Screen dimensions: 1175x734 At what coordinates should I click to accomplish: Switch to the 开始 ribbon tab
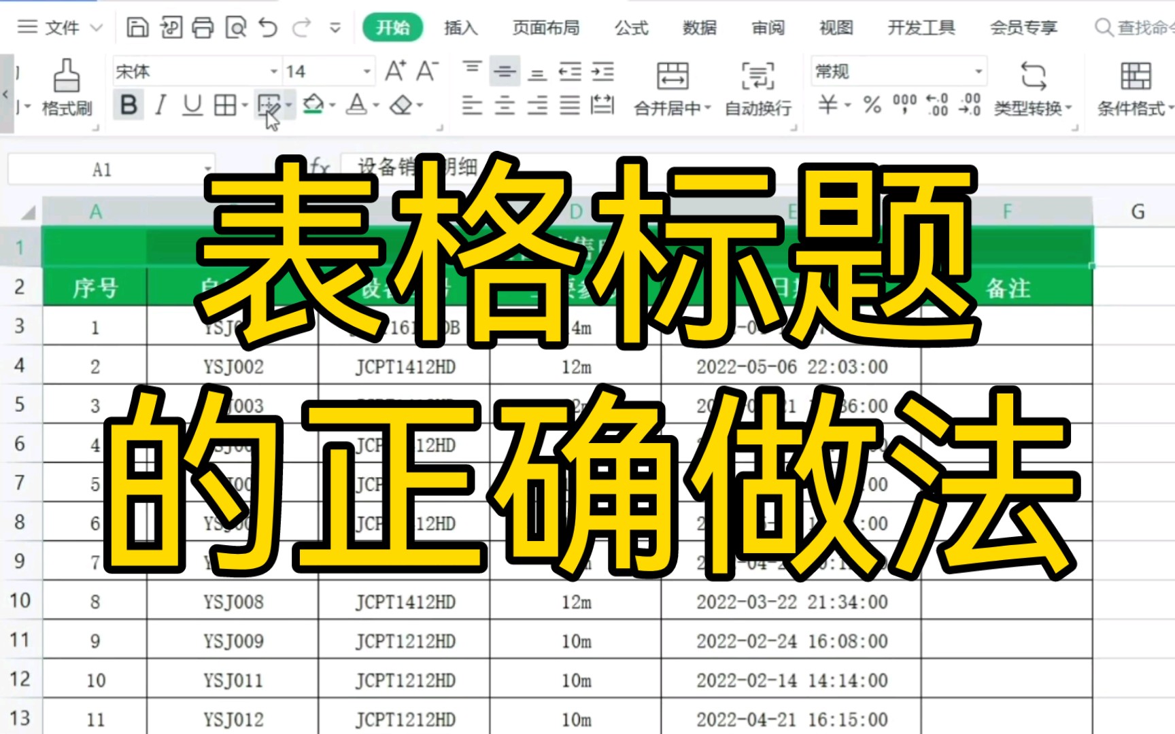coord(392,28)
